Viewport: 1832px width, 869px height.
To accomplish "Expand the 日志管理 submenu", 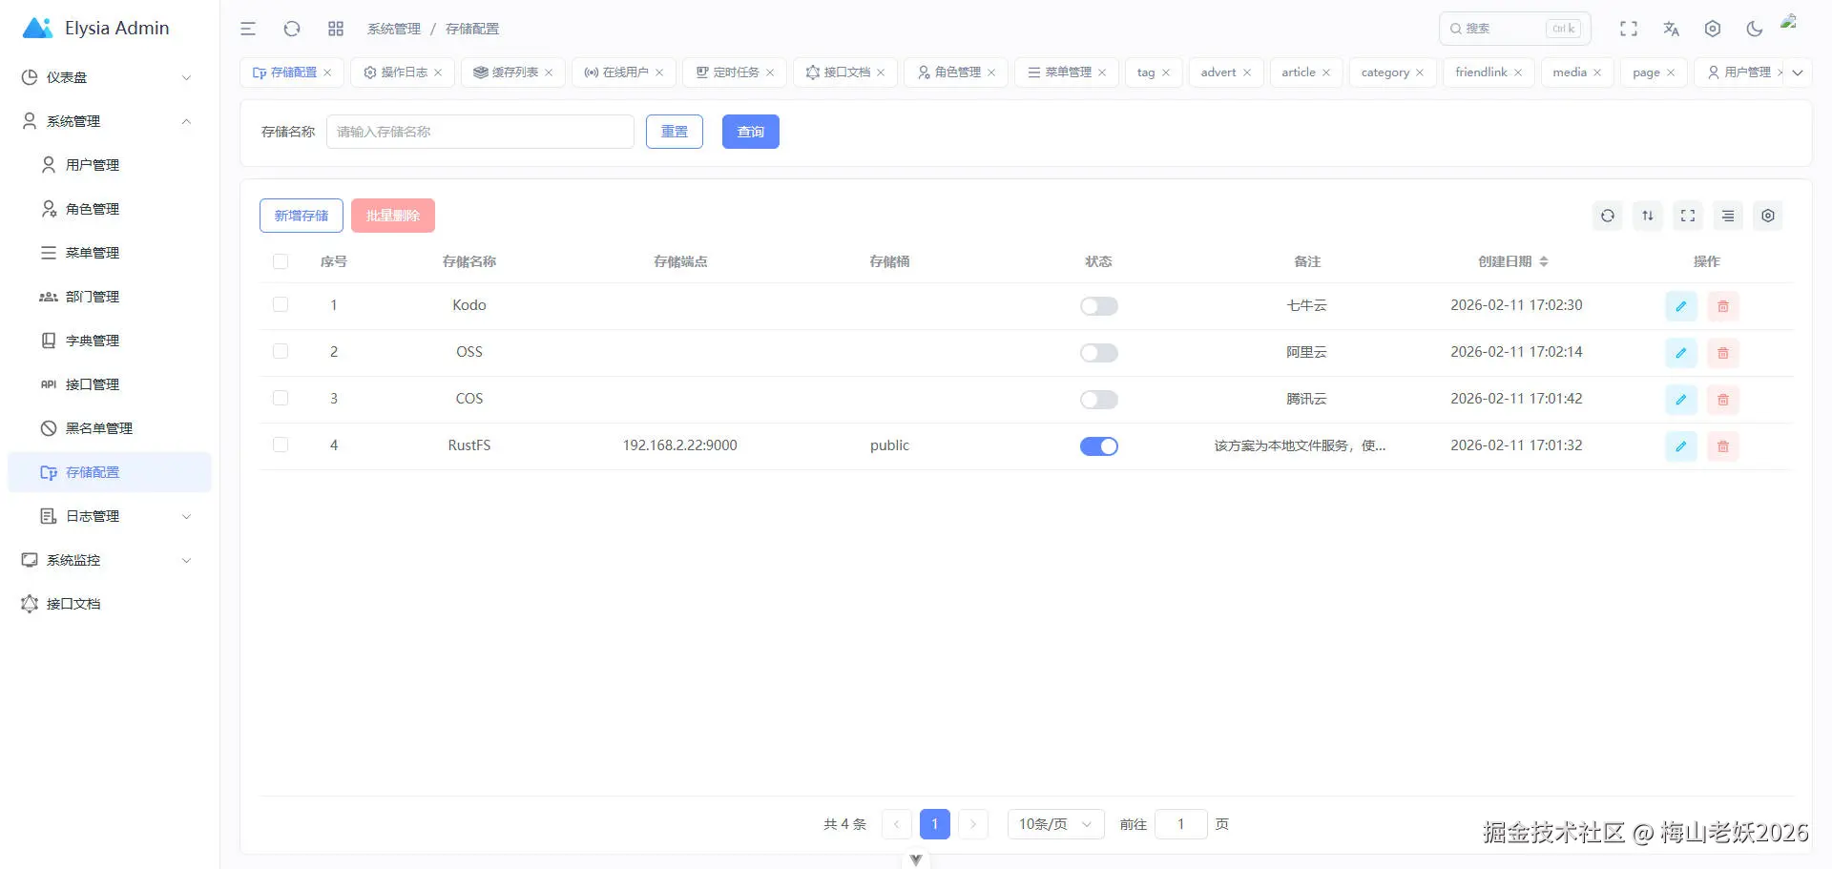I will [x=110, y=516].
